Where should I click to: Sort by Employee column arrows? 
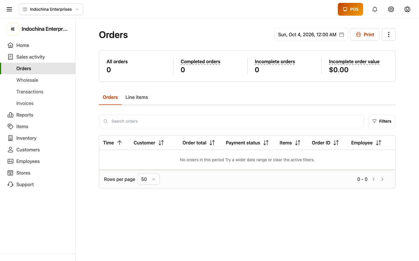point(379,143)
